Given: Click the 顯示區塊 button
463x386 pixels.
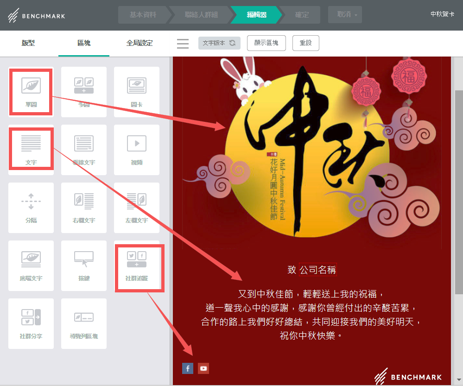Looking at the screenshot, I should coord(266,43).
